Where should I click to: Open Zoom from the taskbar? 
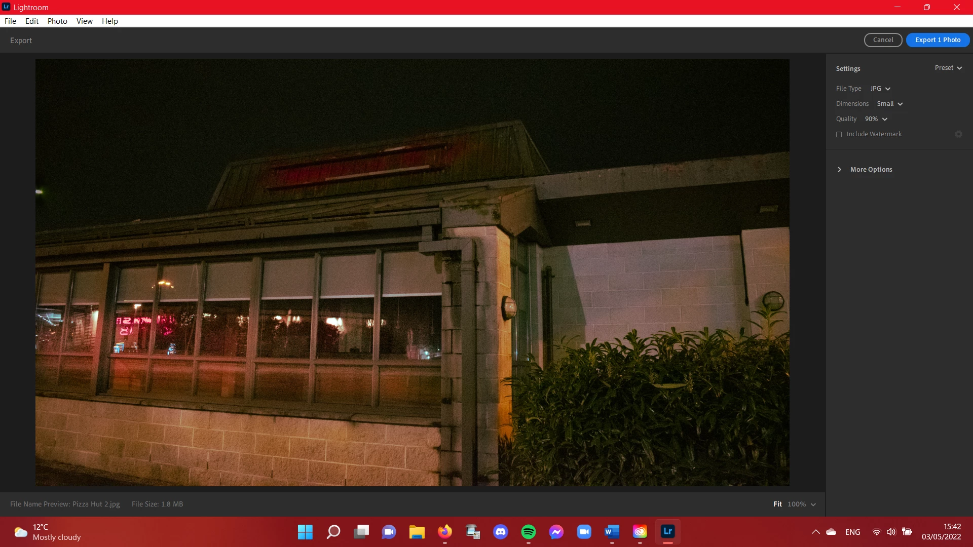coord(584,532)
